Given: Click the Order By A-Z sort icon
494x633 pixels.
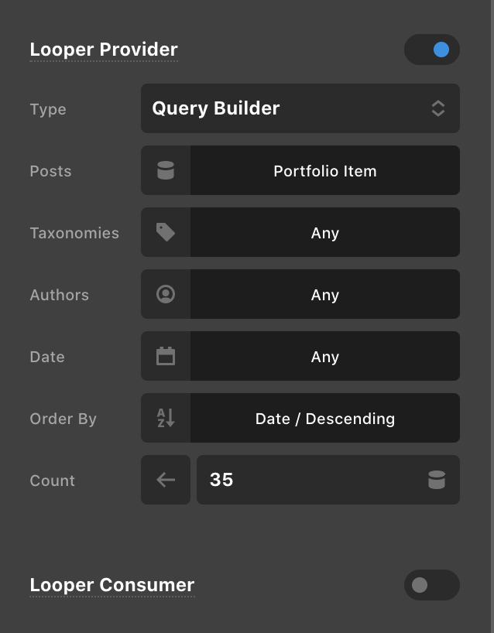Looking at the screenshot, I should (166, 418).
